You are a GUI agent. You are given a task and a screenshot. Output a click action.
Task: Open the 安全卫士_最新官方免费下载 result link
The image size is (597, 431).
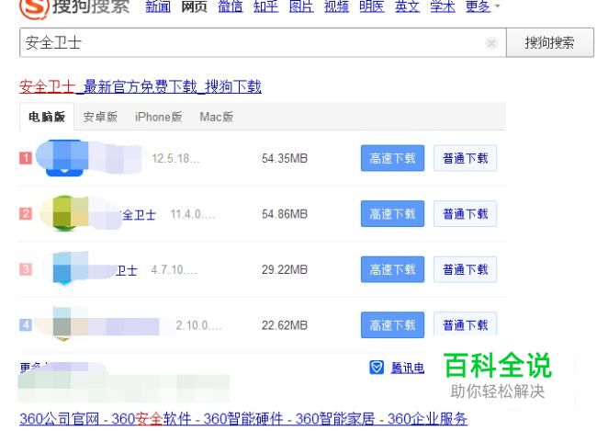141,87
